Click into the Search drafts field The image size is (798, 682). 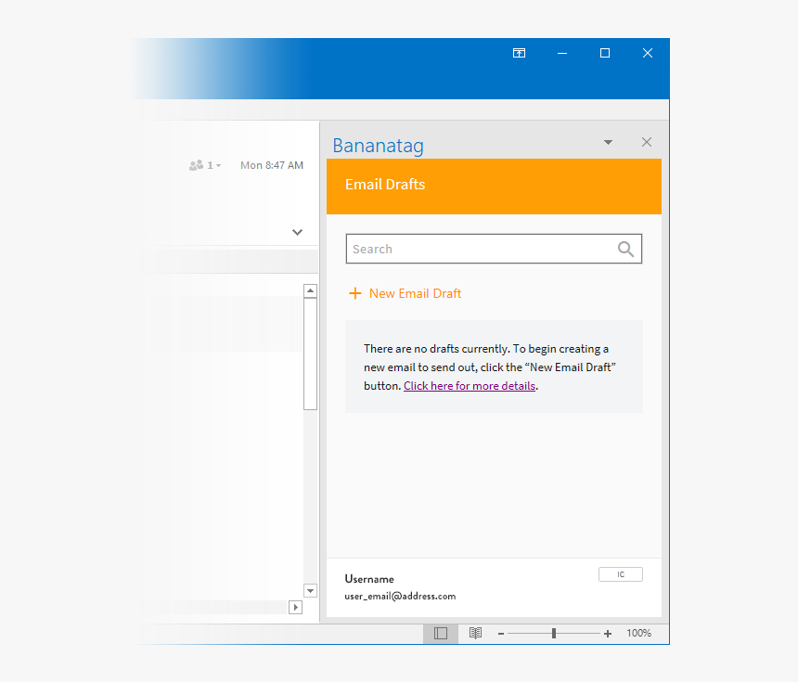[494, 249]
